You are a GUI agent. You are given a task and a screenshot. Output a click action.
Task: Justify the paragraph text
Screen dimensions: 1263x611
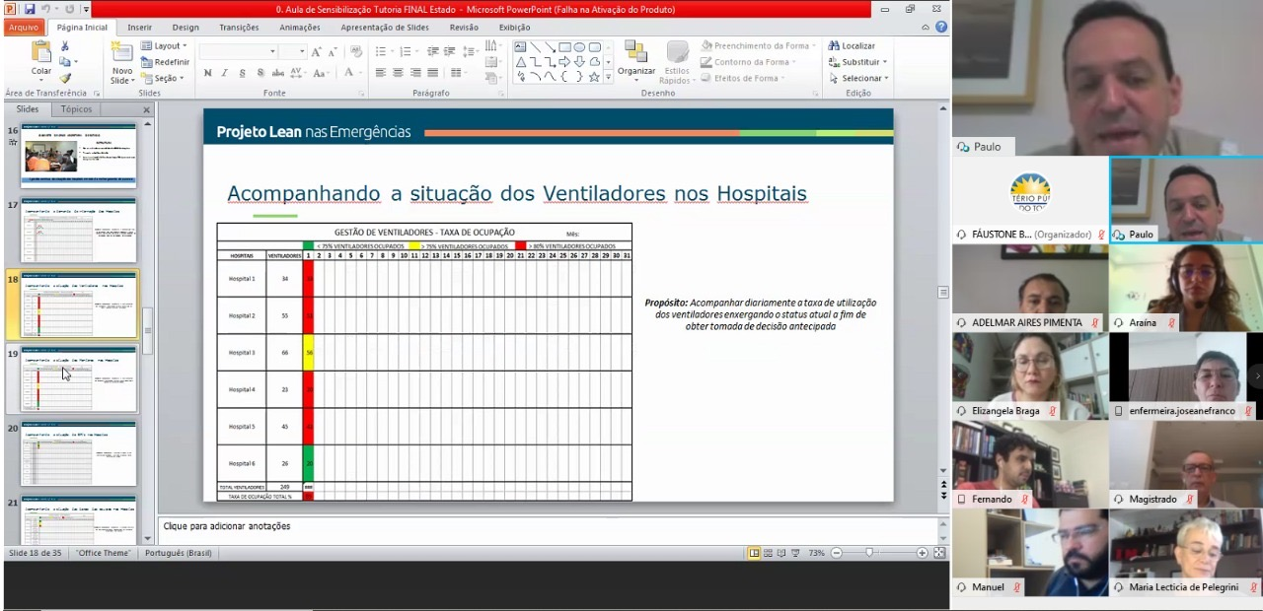432,73
